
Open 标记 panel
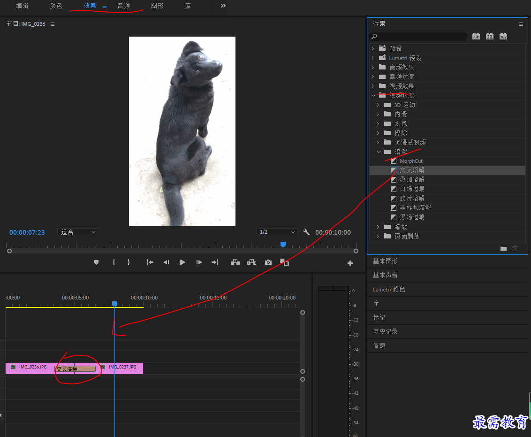click(379, 317)
